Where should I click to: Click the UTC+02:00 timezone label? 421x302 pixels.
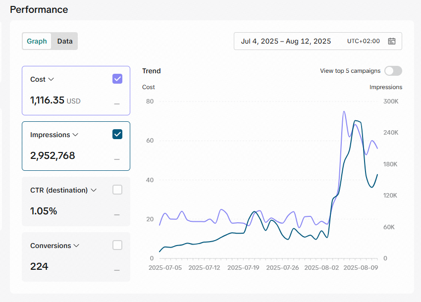click(363, 41)
